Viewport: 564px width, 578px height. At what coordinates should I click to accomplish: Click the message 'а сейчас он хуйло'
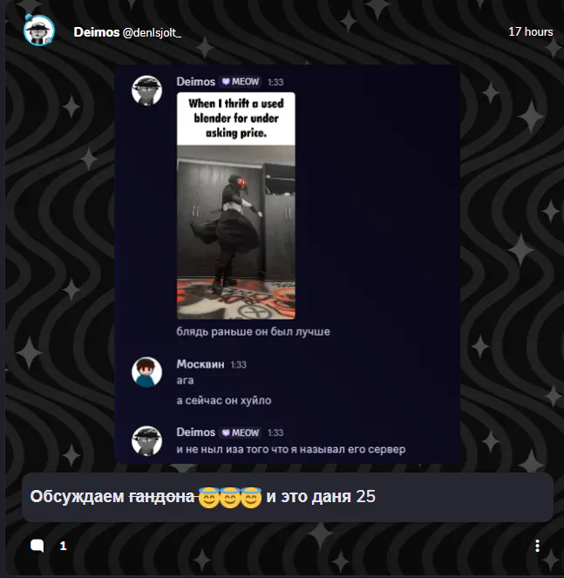pos(224,400)
